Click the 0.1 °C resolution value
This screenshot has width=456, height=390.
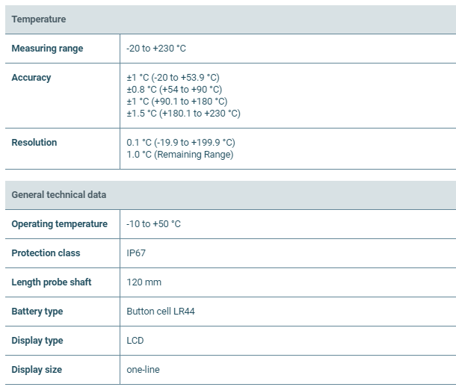click(181, 143)
